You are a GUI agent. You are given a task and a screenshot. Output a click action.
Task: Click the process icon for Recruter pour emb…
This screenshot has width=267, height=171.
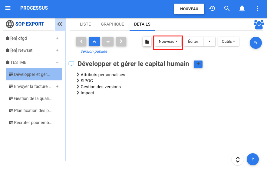(x=11, y=123)
